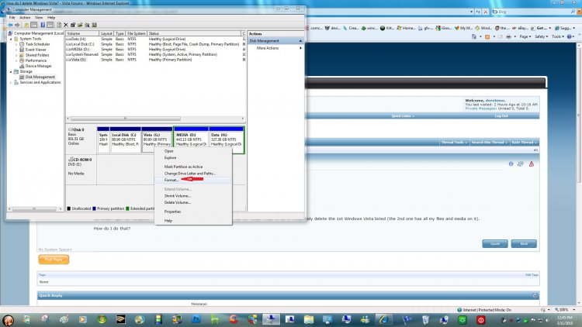Expand the Shared Folders tree node
This screenshot has height=327, width=582.
coord(16,55)
